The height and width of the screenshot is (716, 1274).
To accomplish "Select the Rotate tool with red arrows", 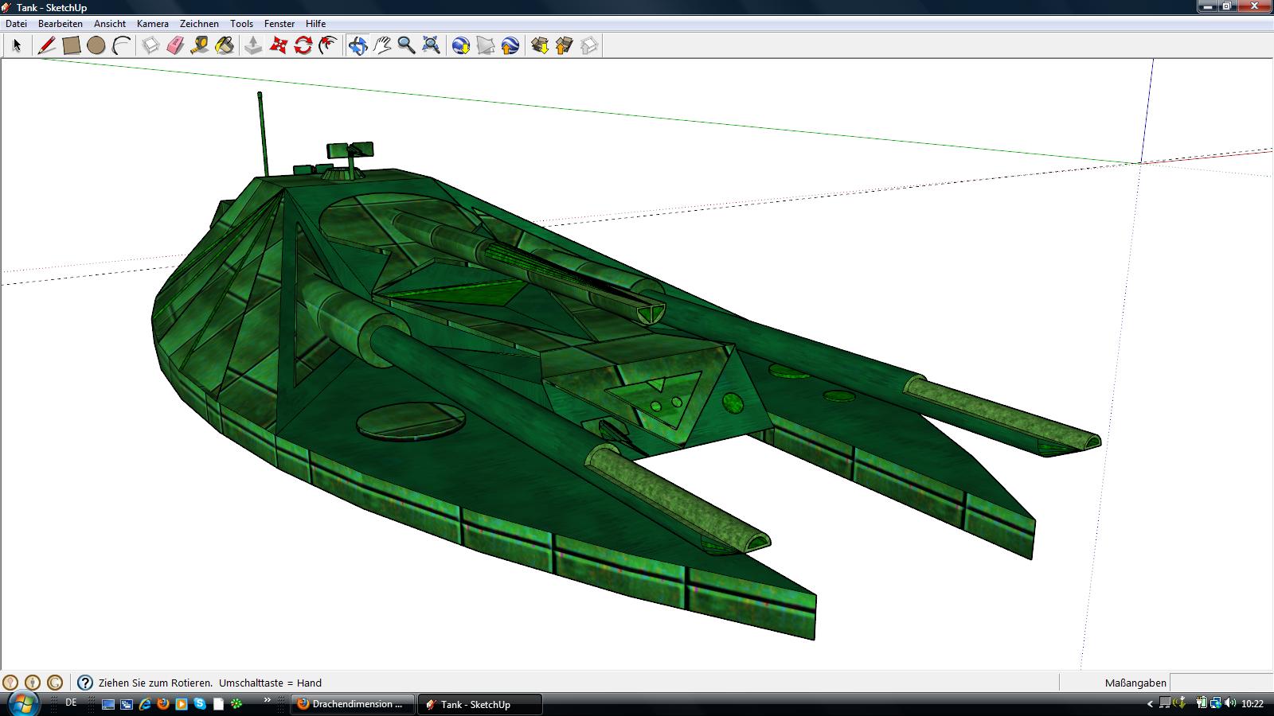I will pos(303,45).
